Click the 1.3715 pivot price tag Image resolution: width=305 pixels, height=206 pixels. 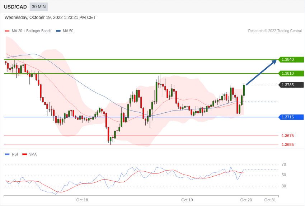(291, 117)
